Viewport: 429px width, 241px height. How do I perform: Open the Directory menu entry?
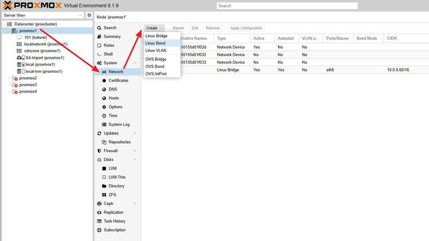coord(118,186)
